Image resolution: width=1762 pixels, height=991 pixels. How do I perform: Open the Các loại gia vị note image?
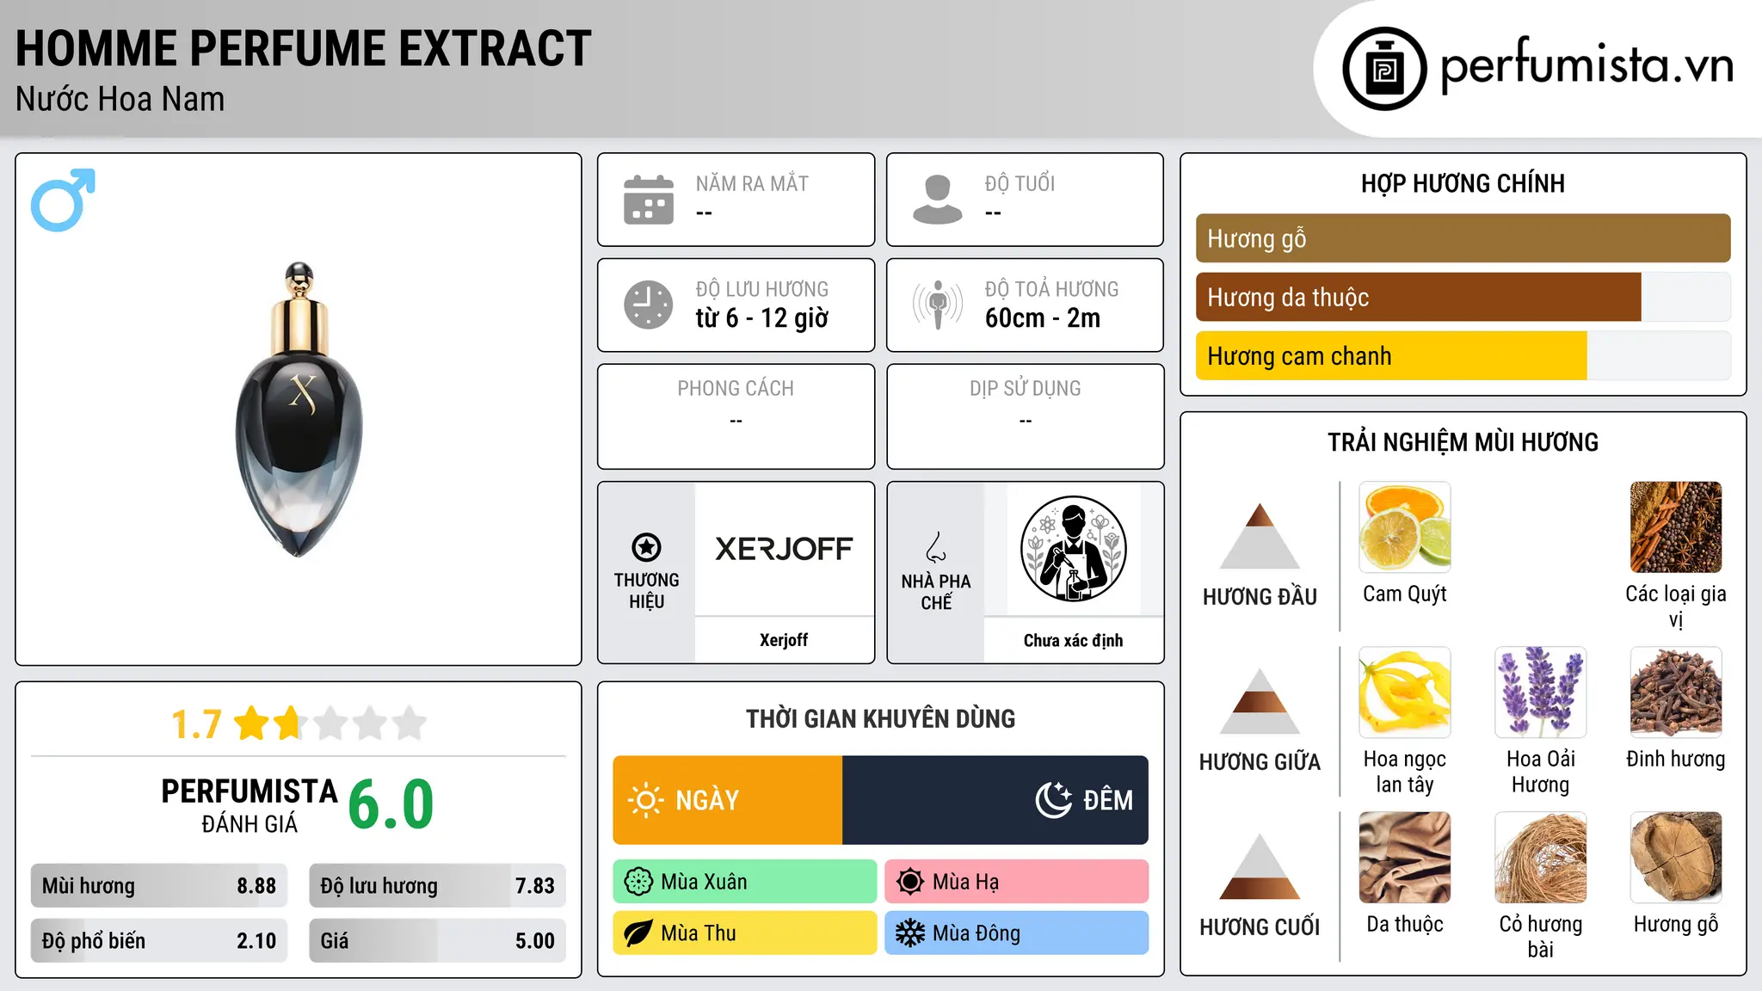click(1676, 527)
